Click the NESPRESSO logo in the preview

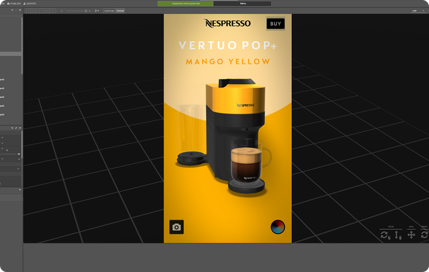227,23
